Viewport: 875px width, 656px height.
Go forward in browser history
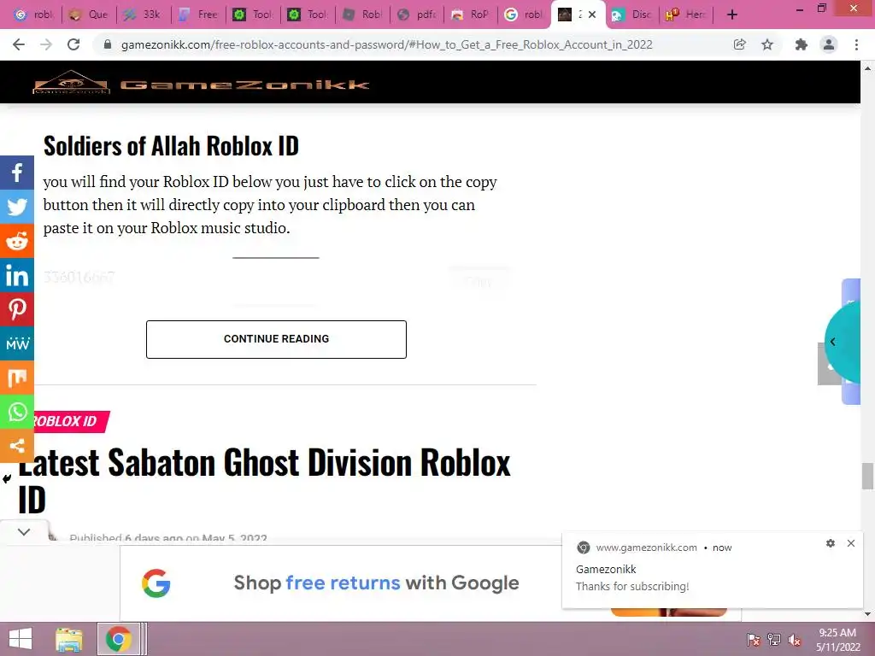(x=46, y=44)
